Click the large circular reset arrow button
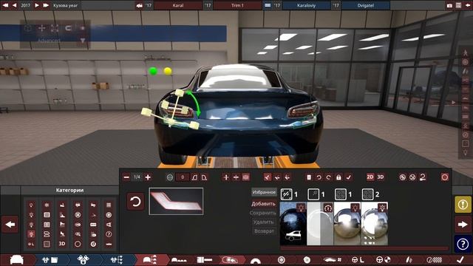 (135, 201)
